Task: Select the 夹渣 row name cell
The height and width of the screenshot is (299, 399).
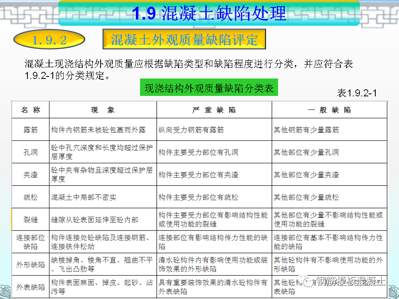Action: point(31,175)
